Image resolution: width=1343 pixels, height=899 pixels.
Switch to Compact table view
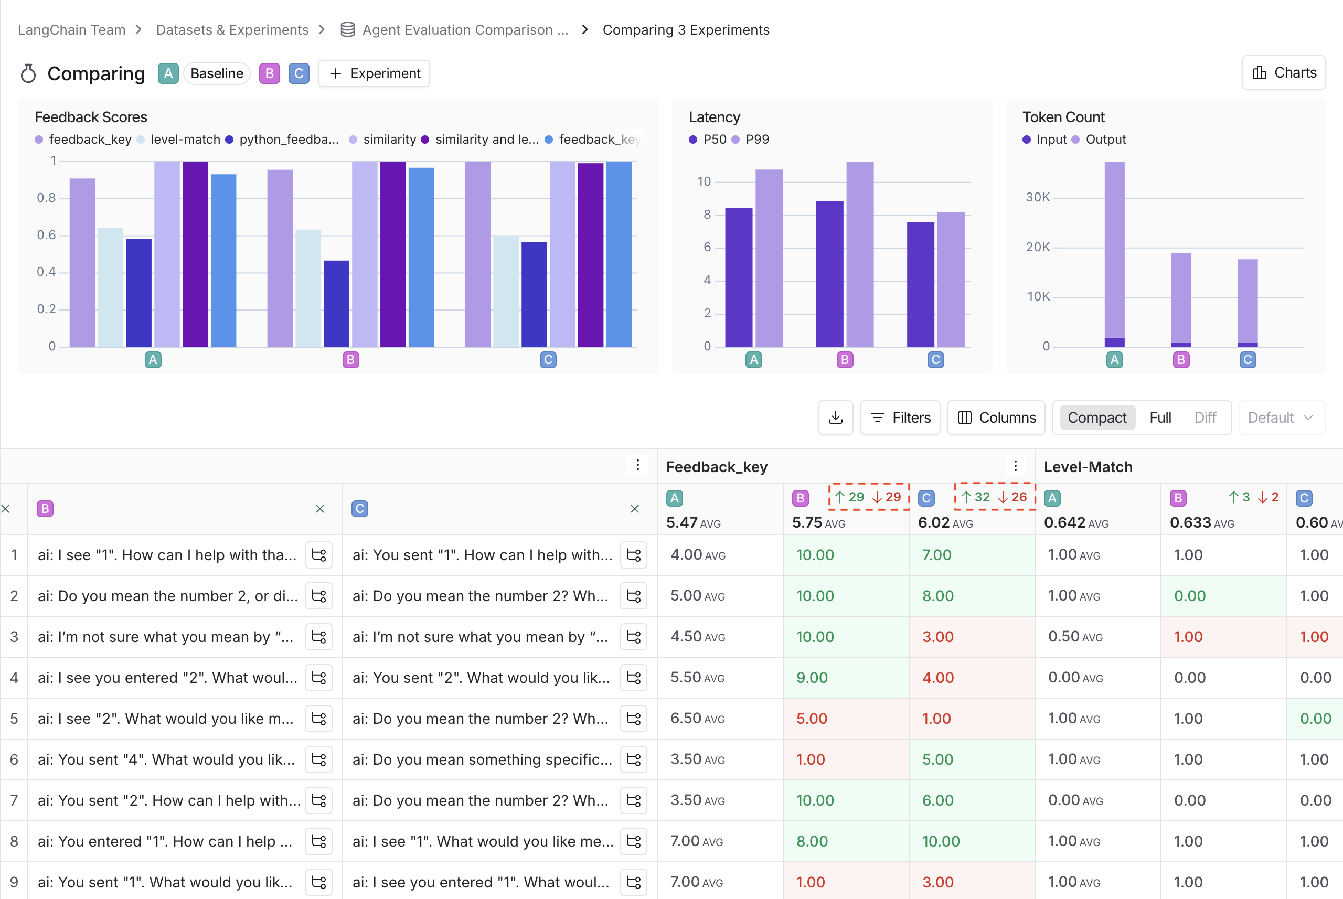[1096, 418]
